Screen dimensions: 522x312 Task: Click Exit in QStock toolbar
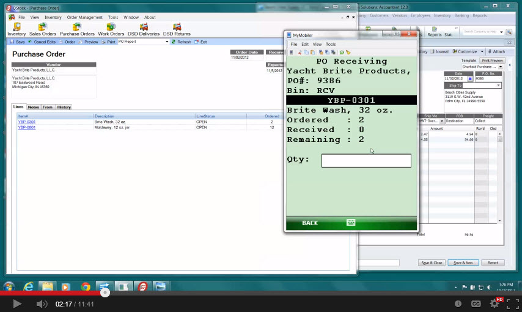point(200,42)
